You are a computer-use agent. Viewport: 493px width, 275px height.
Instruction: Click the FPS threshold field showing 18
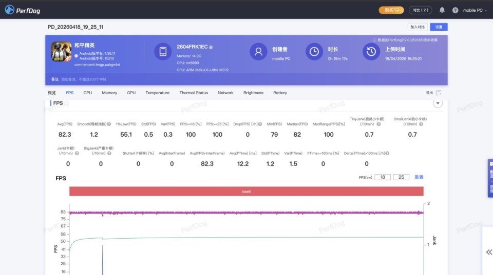click(383, 177)
